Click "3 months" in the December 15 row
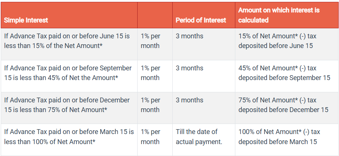 point(189,101)
